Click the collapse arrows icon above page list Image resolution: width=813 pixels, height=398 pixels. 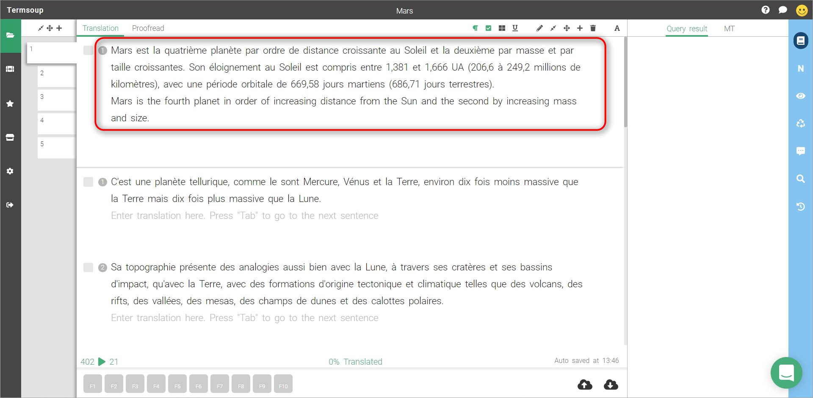(x=41, y=28)
